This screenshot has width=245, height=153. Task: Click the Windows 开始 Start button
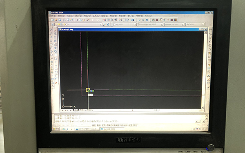coord(56,129)
